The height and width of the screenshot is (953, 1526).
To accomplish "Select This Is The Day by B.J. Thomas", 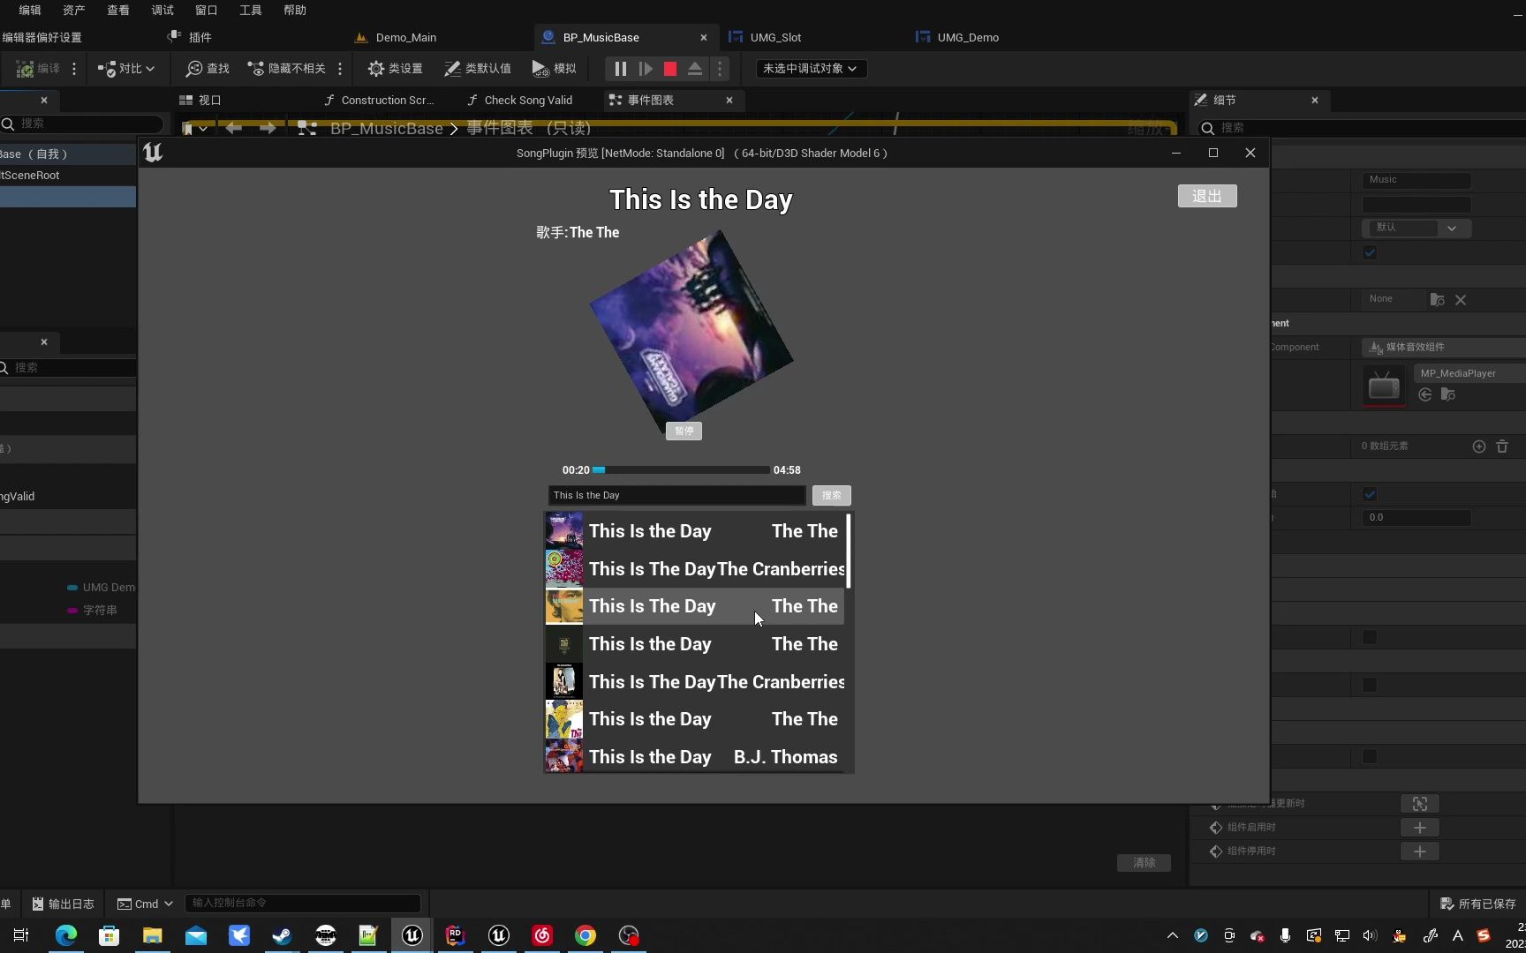I will point(694,757).
